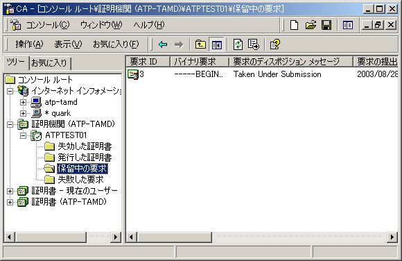Click the New console document icon
This screenshot has height=261, width=402.
[294, 25]
